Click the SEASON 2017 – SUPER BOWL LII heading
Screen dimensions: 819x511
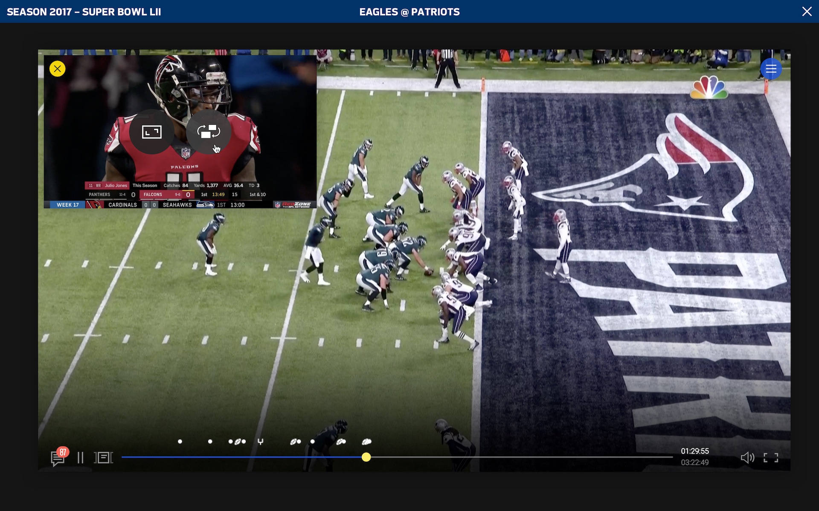(x=84, y=12)
